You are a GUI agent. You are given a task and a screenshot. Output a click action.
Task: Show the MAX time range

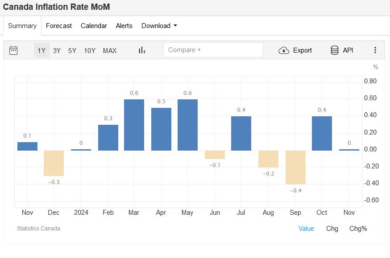click(110, 50)
